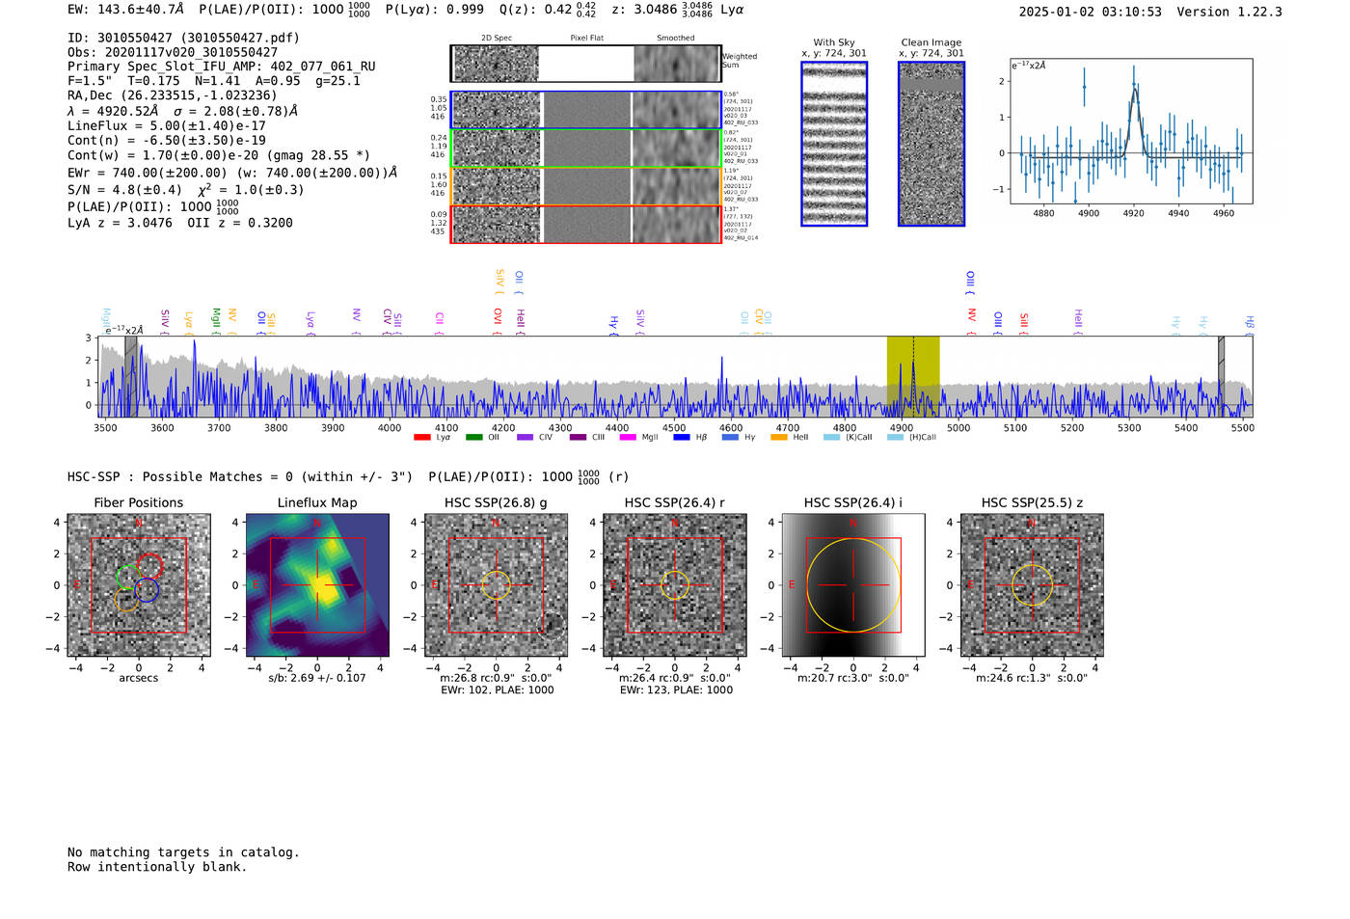The height and width of the screenshot is (919, 1350).
Task: Click the Primary Spec_Slot_IFU_AMP value line
Action: pyautogui.click(x=222, y=67)
